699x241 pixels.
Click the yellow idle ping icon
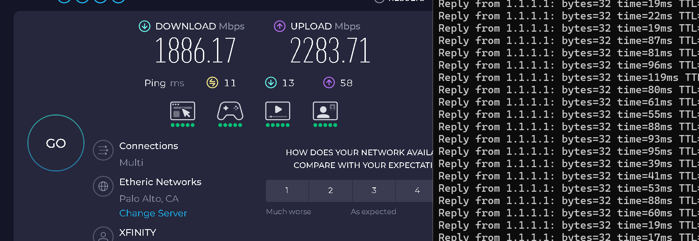pyautogui.click(x=213, y=83)
